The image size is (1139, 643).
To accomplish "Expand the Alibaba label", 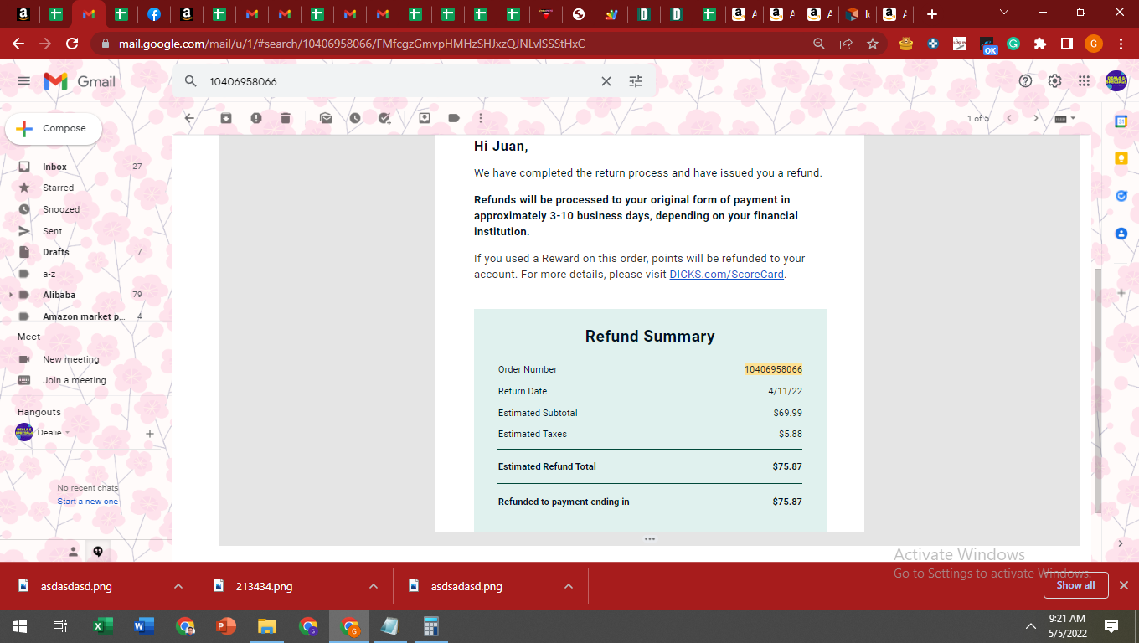I will pyautogui.click(x=11, y=295).
